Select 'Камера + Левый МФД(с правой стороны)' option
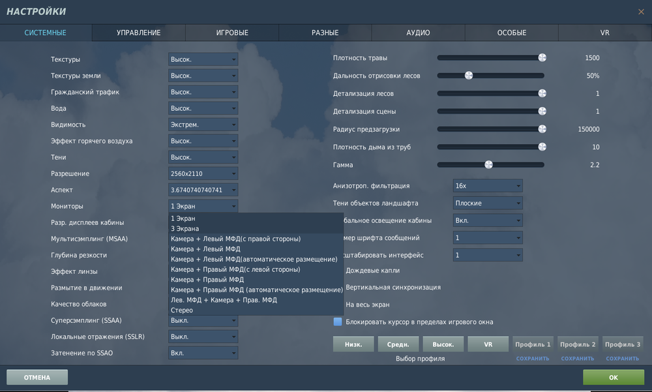Viewport: 652px width, 392px height. (256, 239)
